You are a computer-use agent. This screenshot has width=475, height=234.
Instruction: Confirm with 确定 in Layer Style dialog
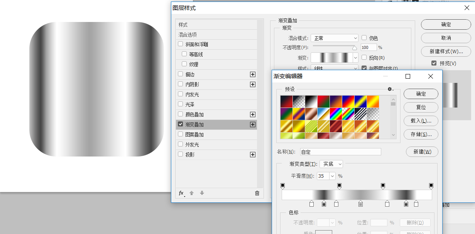click(x=446, y=24)
